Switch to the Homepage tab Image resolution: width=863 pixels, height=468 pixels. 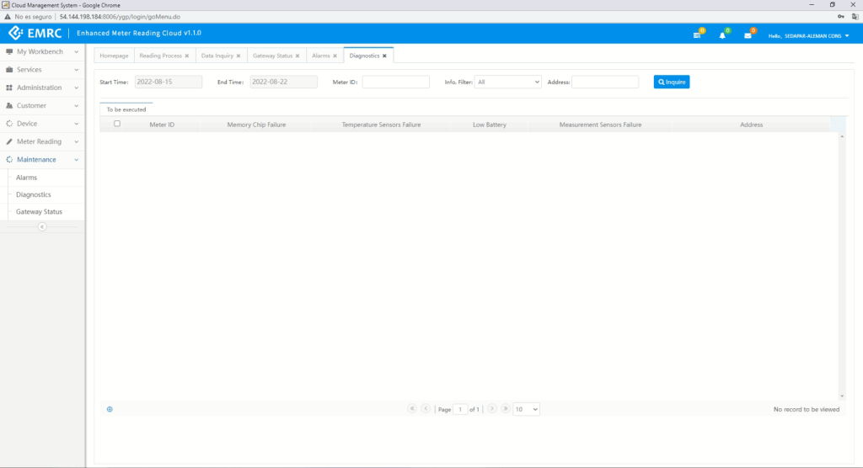point(114,56)
